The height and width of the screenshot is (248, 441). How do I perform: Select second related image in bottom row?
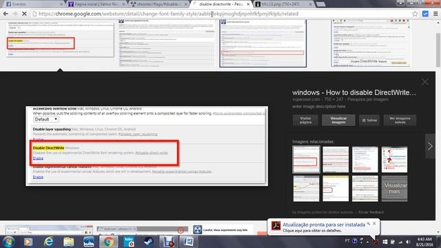336,188
